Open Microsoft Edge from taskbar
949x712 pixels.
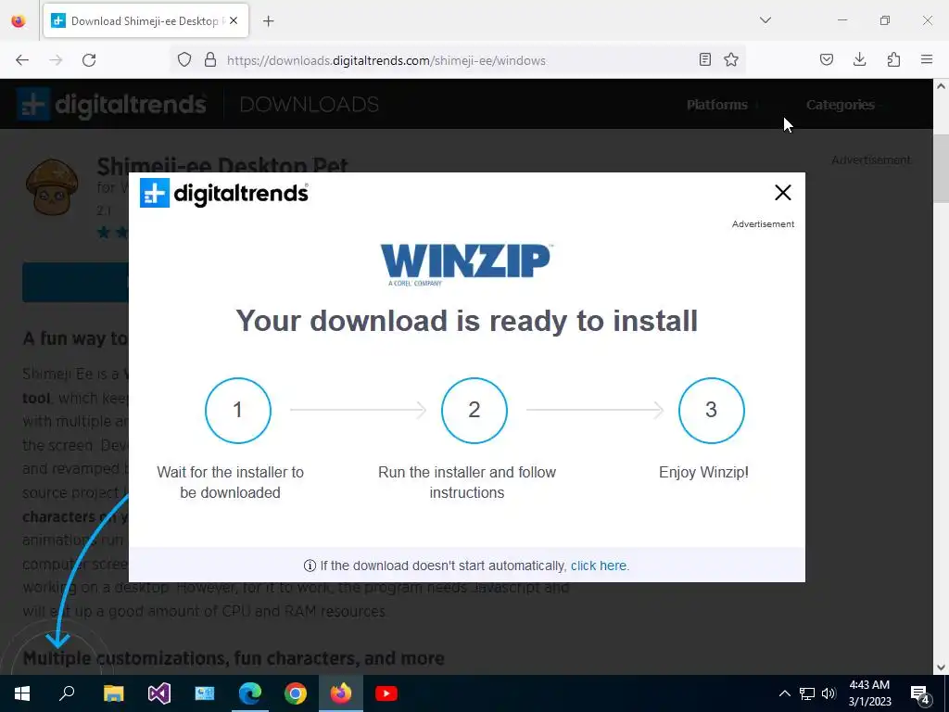250,693
